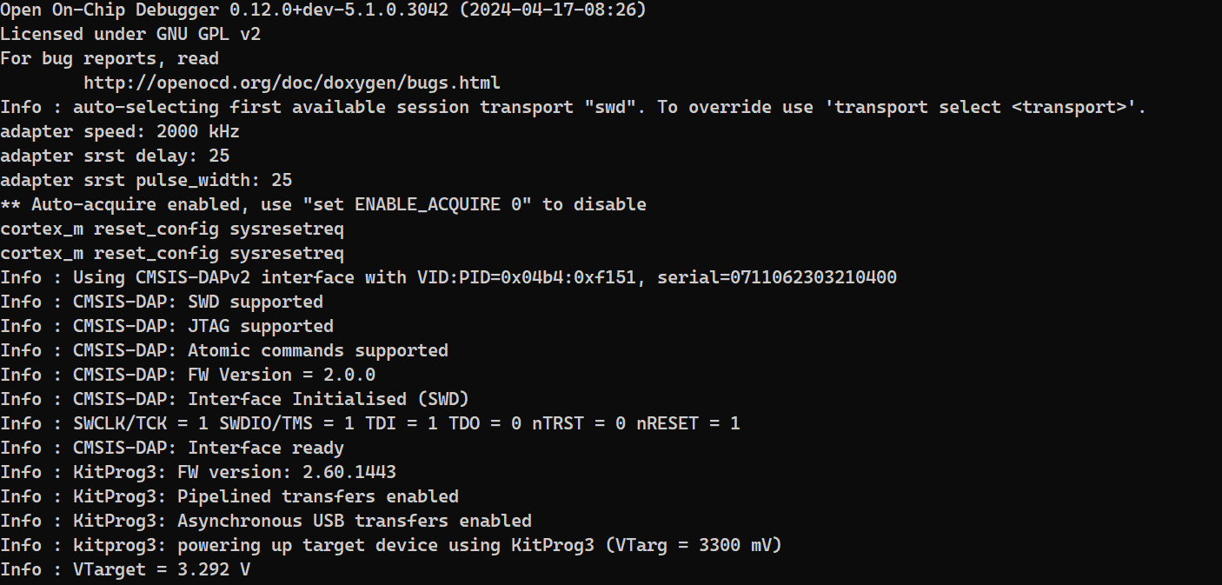The width and height of the screenshot is (1222, 585).
Task: Click the "Licensed under GNU GPL v2" text
Action: 130,35
